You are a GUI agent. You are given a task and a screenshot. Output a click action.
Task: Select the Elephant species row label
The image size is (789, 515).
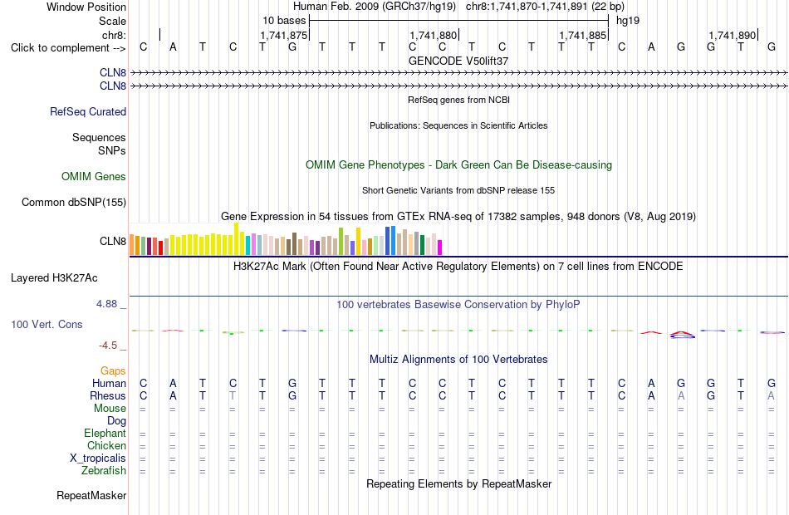point(105,434)
